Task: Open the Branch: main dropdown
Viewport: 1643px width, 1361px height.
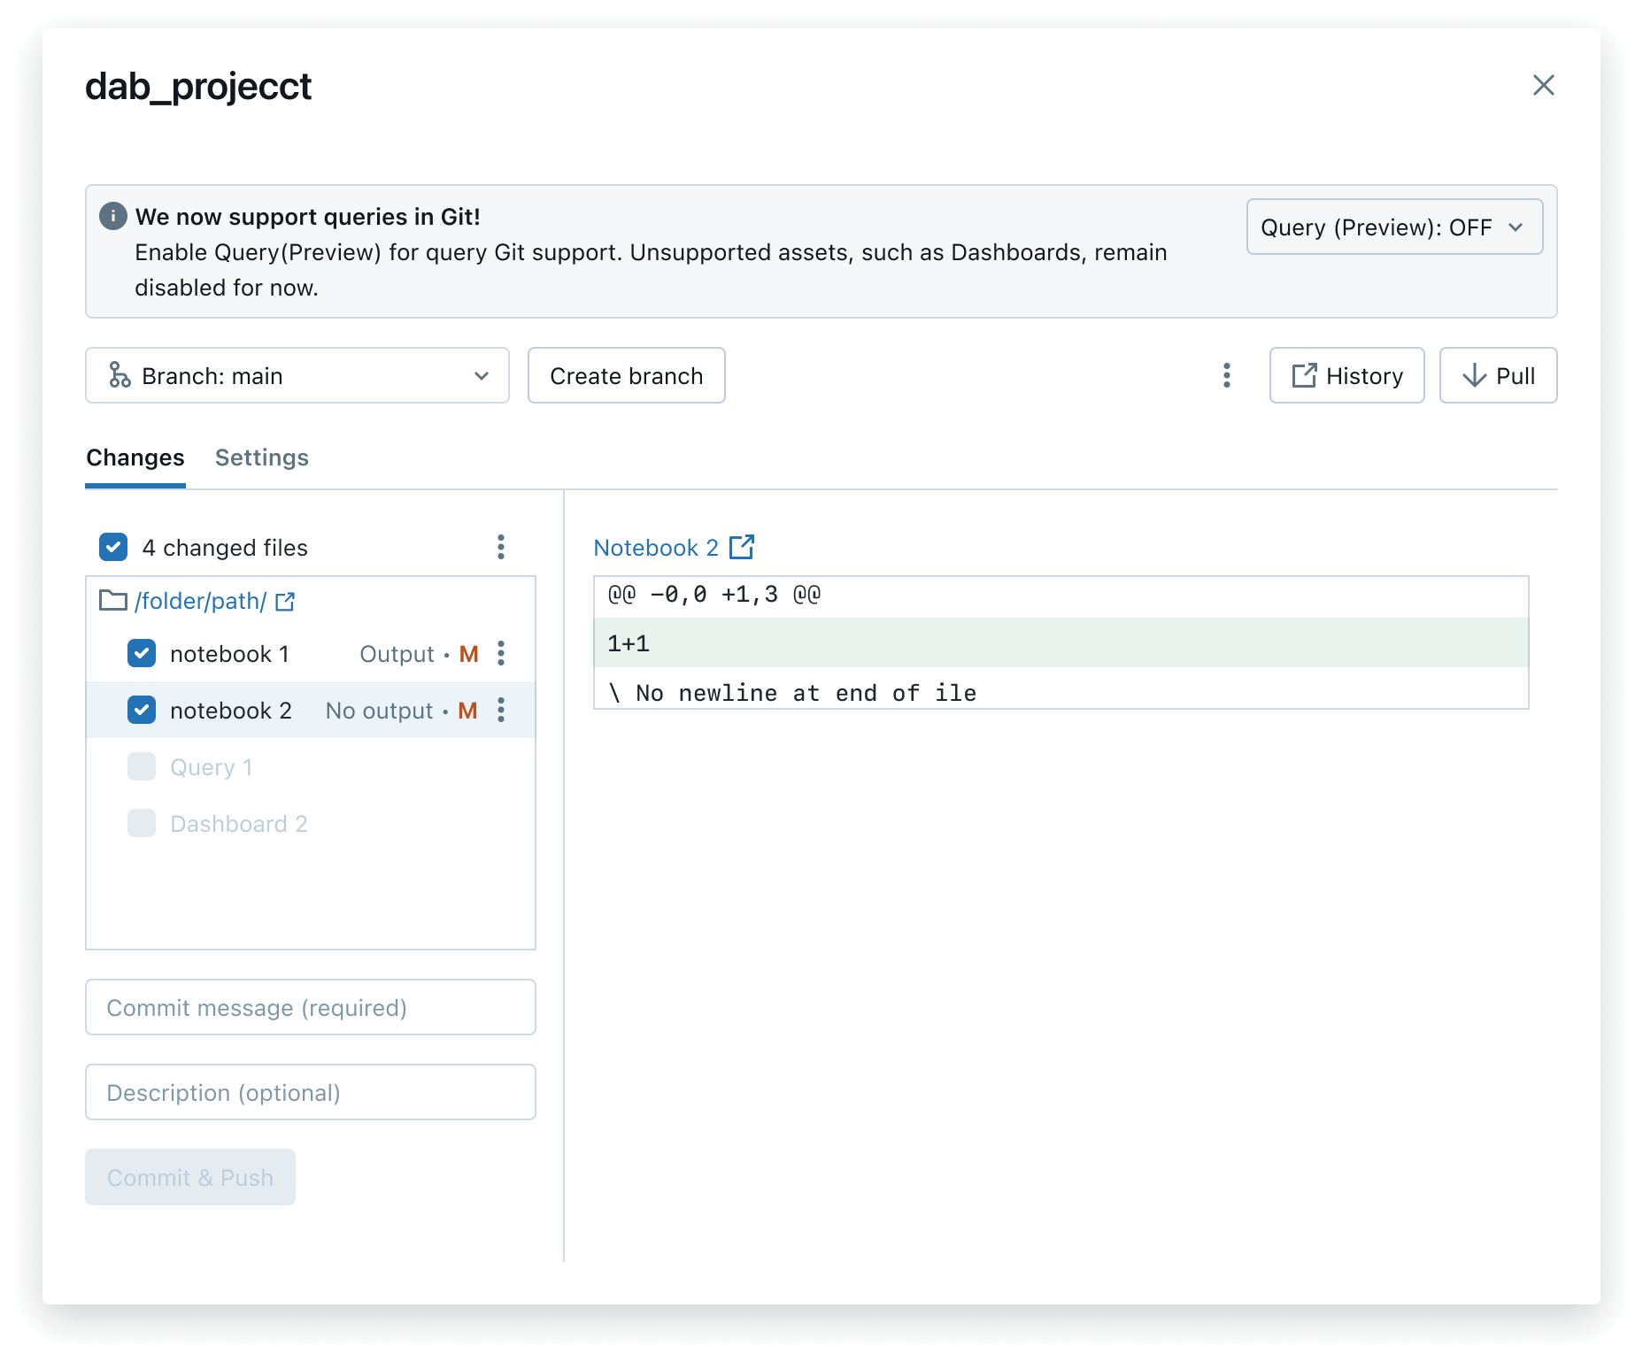Action: tap(297, 375)
